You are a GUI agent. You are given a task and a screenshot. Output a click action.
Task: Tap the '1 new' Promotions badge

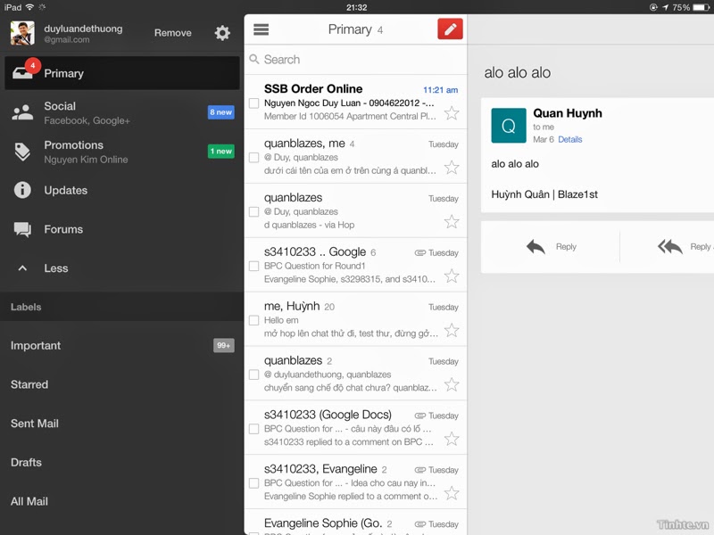220,151
